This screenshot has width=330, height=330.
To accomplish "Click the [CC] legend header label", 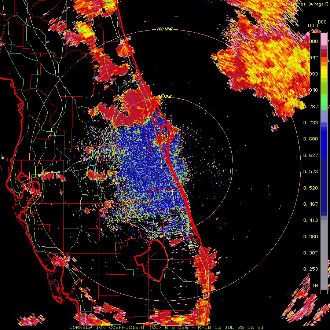I will 313,25.
